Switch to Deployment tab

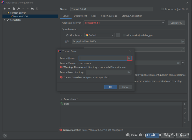pyautogui.click(x=80, y=16)
